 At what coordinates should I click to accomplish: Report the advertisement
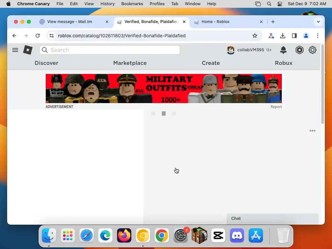(x=276, y=107)
